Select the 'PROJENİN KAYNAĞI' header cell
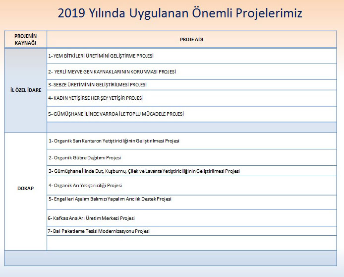The height and width of the screenshot is (277, 344). (26, 40)
